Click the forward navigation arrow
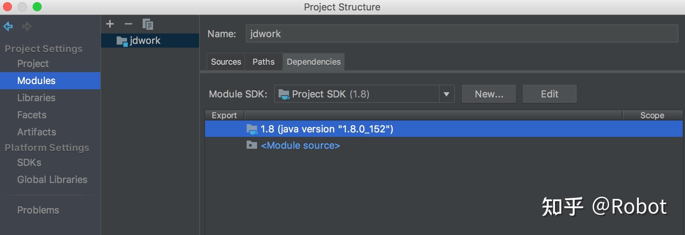The height and width of the screenshot is (235, 685). pyautogui.click(x=27, y=26)
